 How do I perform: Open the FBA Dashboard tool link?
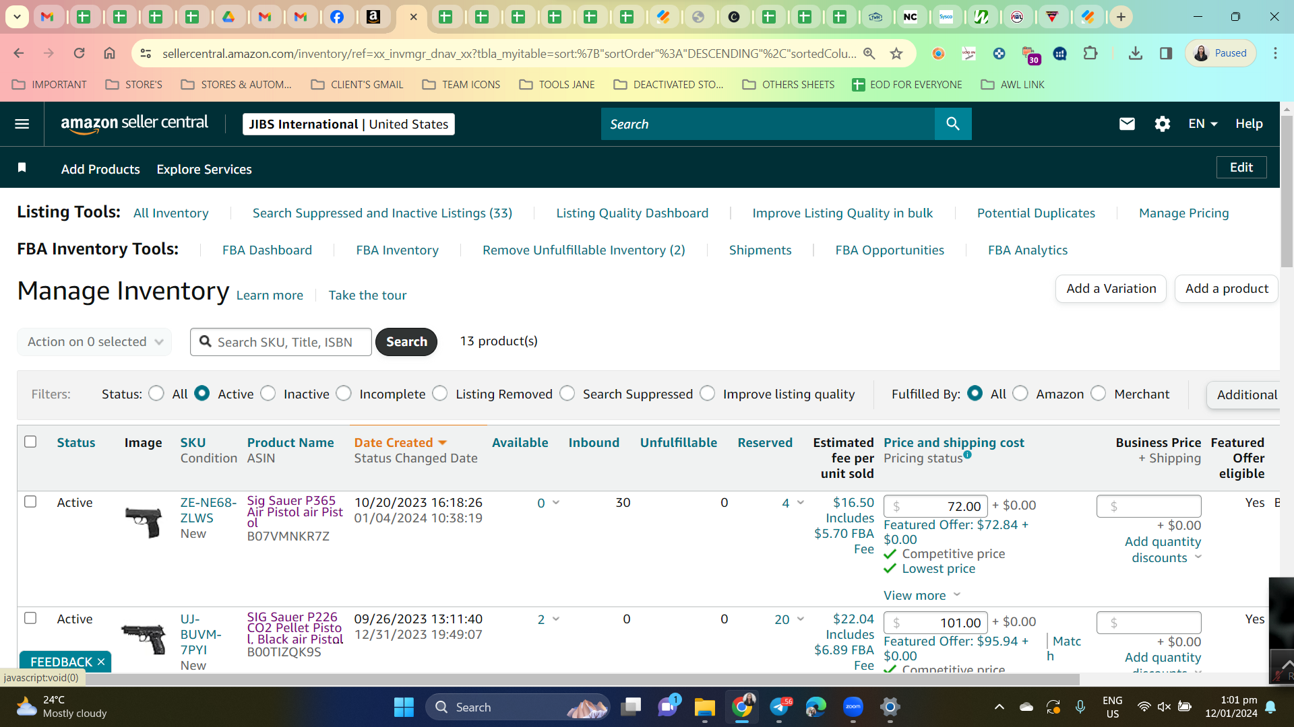pos(267,250)
